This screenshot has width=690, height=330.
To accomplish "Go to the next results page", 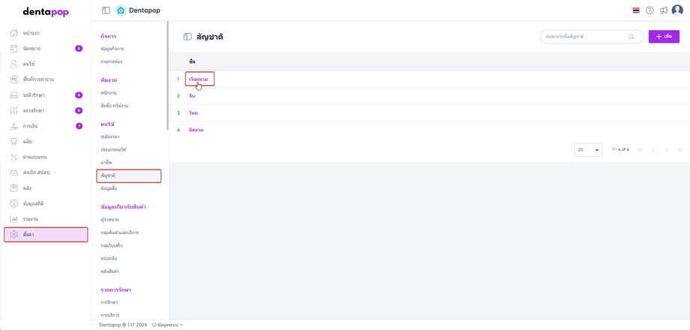I will click(667, 150).
